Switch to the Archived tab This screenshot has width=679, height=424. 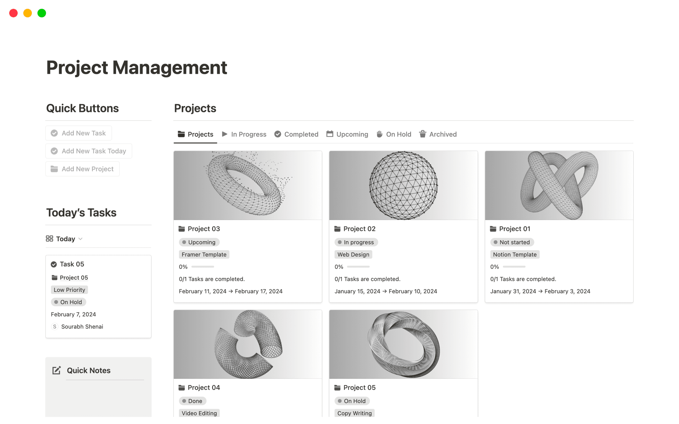pos(443,134)
